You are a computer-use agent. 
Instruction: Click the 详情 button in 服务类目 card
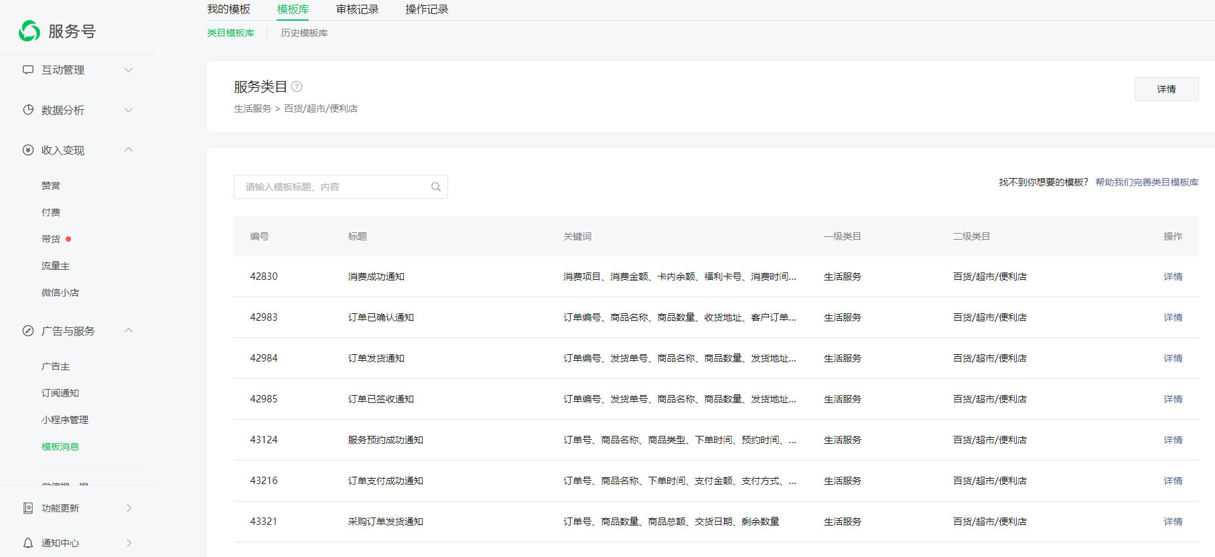tap(1166, 89)
